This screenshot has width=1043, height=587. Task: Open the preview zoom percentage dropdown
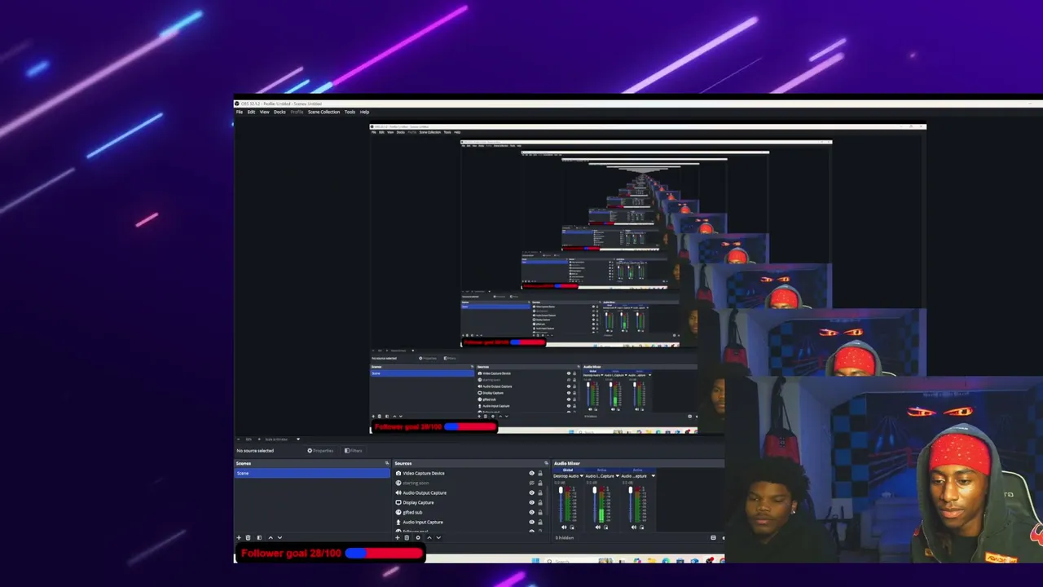(x=249, y=439)
